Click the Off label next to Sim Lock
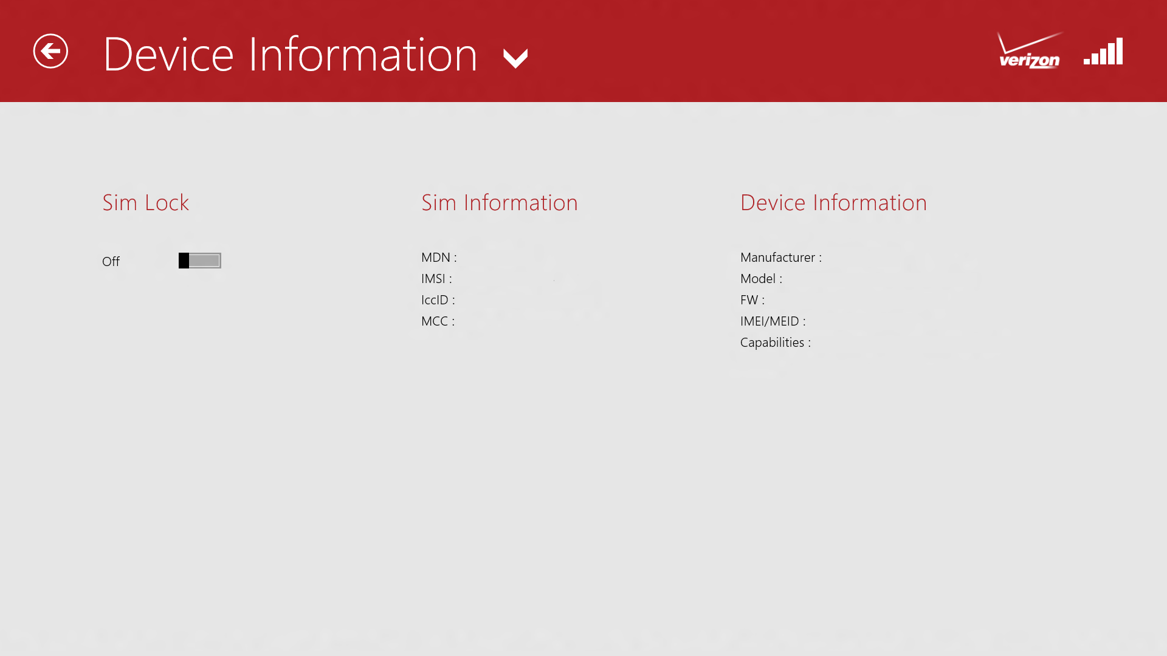This screenshot has height=656, width=1167. coord(111,261)
